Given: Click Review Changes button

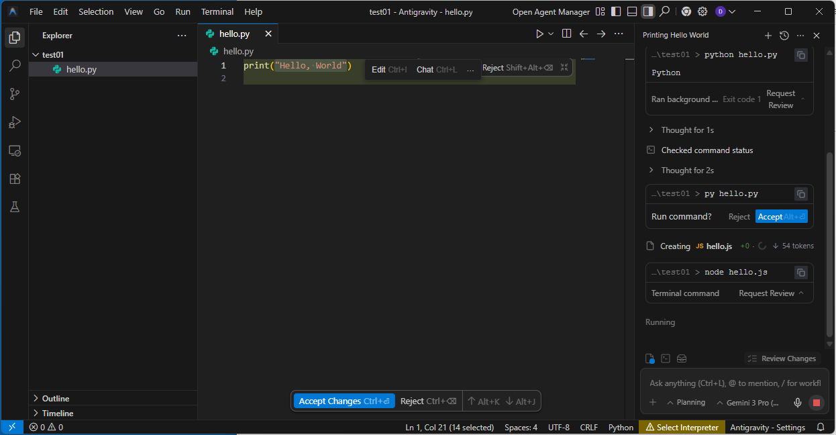Looking at the screenshot, I should [x=782, y=358].
